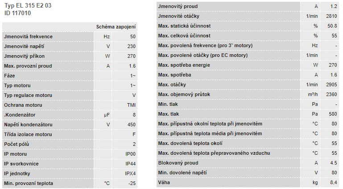343x189 pixels.
Task: Select the Jmenovitý příkon label
Action: pyautogui.click(x=24, y=56)
